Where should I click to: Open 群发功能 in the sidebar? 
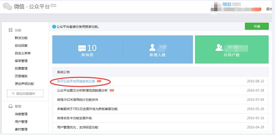point(21,38)
